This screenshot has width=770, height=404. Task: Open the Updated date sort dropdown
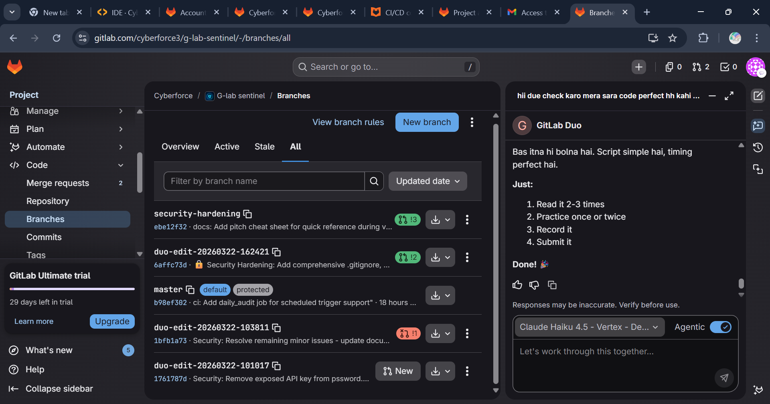[428, 181]
